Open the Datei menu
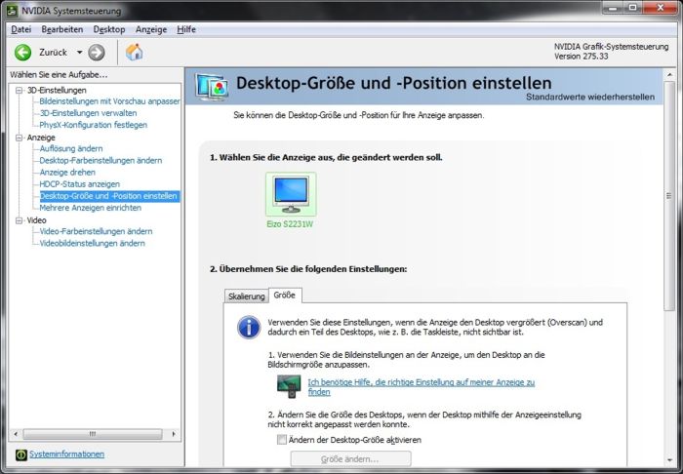This screenshot has width=683, height=474. click(21, 29)
